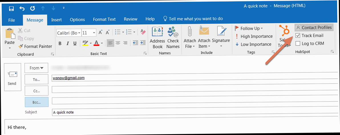This screenshot has width=340, height=135.
Task: Expand the From sender dropdown
Action: click(37, 68)
